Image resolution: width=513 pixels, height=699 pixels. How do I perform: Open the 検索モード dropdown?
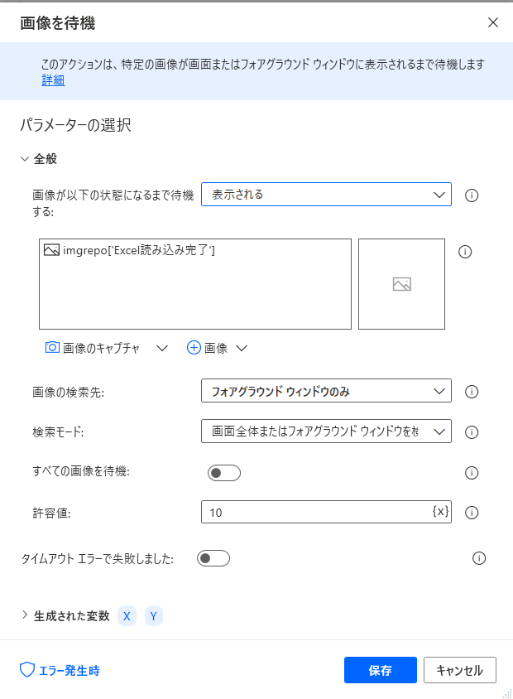click(x=326, y=431)
